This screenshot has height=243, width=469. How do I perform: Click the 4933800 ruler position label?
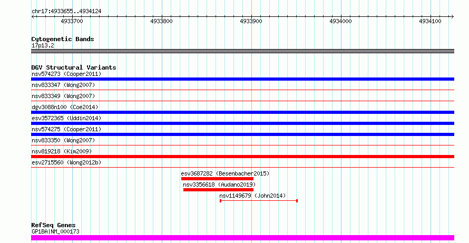point(162,21)
